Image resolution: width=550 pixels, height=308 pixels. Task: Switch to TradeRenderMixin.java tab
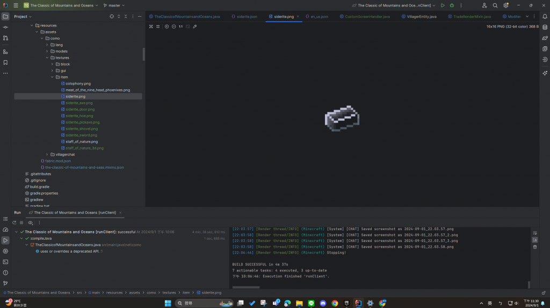pos(469,17)
